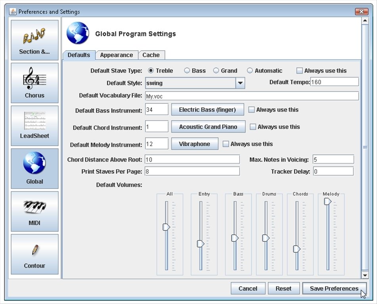
Task: Select the Global globe icon in sidebar
Action: coord(34,168)
